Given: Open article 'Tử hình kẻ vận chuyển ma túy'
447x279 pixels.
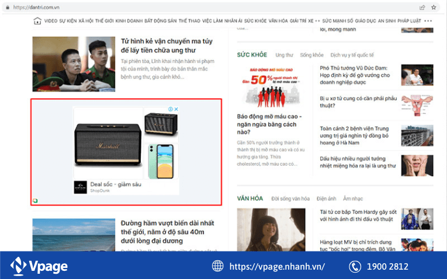Looking at the screenshot, I should [x=167, y=46].
